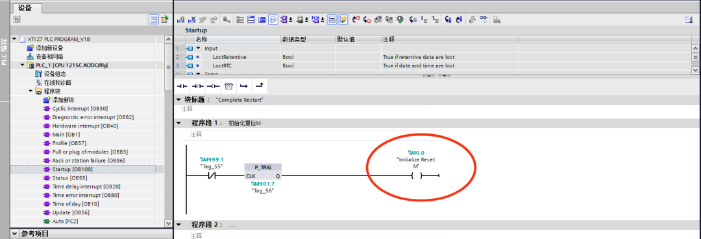Click the Delete network toolbar icon
Viewport: 701px width, 239px height.
[x=191, y=19]
